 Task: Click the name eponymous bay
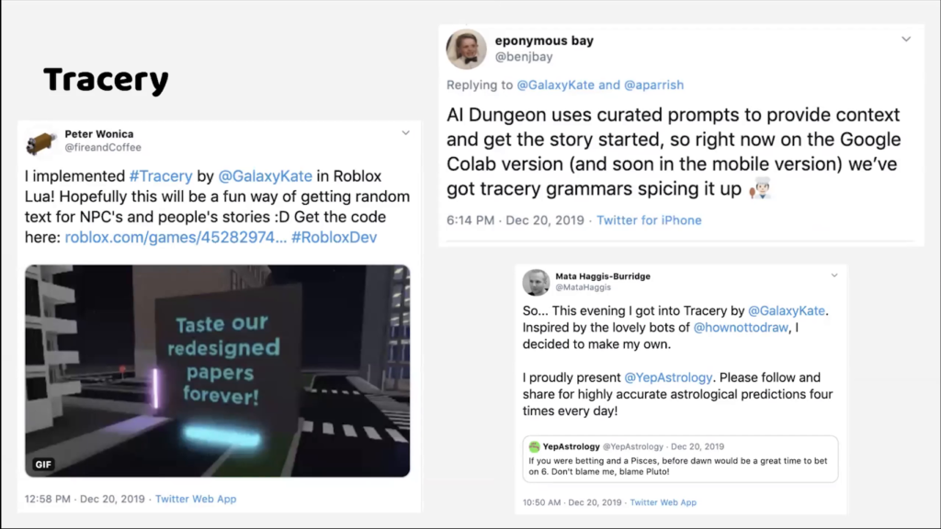click(x=544, y=40)
